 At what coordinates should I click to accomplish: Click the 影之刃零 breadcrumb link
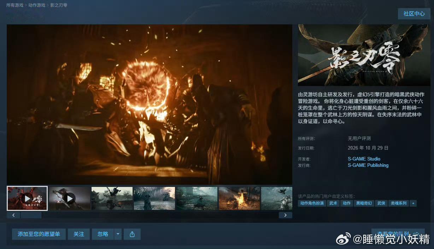59,5
